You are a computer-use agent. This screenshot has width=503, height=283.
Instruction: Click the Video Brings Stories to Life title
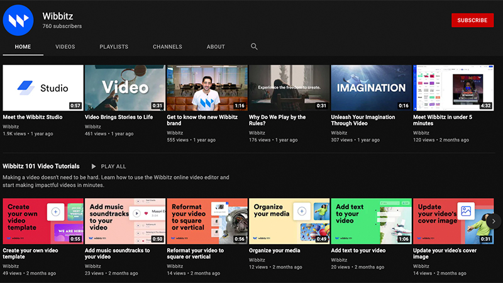coord(119,117)
